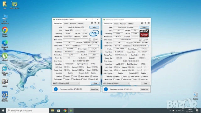
Task: Open hamburger menu in Intel GPU-Z window
Action: coord(98,23)
